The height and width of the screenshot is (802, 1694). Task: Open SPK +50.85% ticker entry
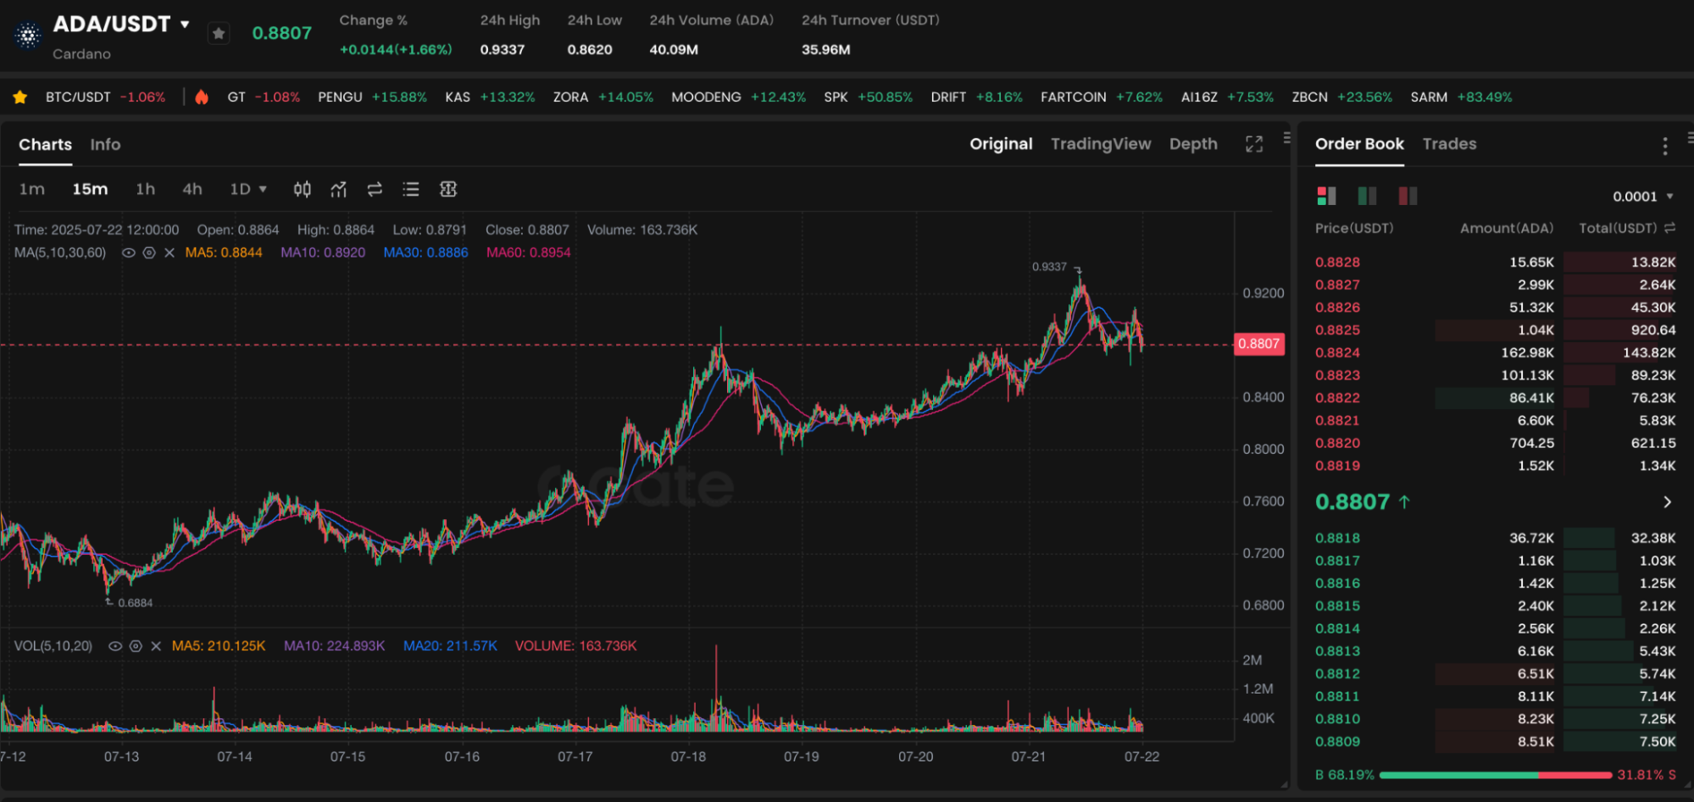point(868,97)
